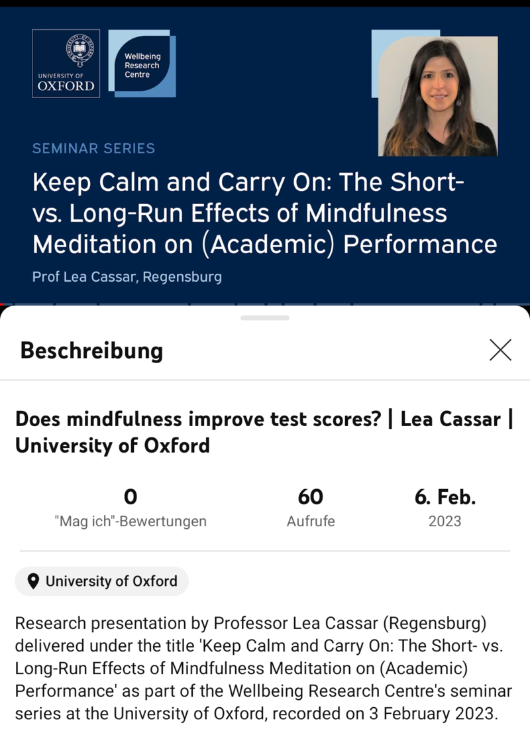
Task: Tap the 6. Feb. 2023 upload date
Action: (x=445, y=508)
